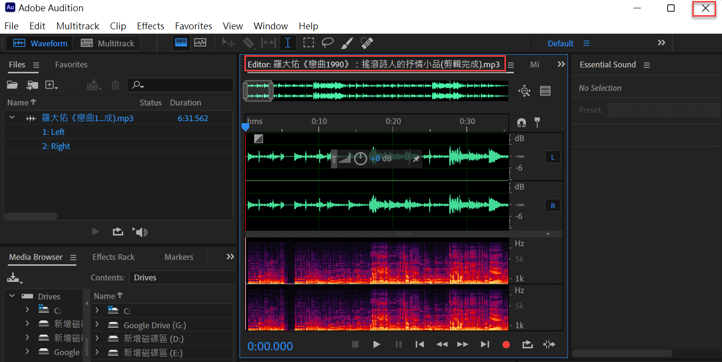Toggle Skip Selection in the transport
The height and width of the screenshot is (362, 722).
549,344
